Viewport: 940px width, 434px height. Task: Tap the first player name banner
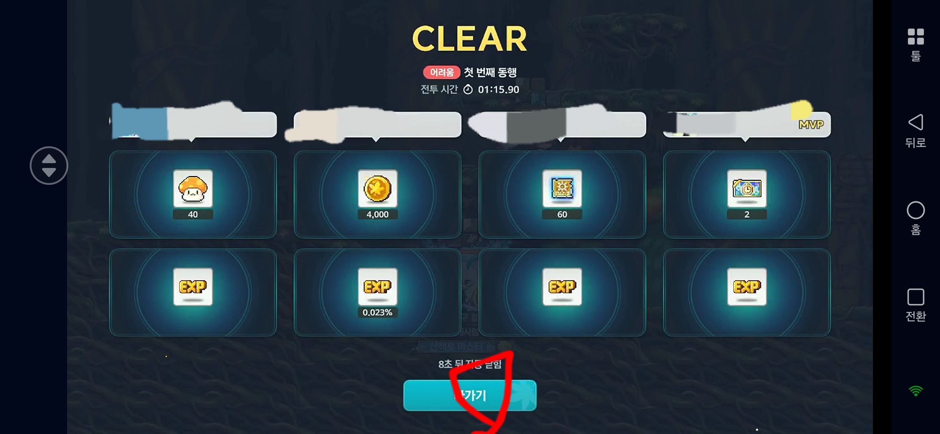(193, 124)
